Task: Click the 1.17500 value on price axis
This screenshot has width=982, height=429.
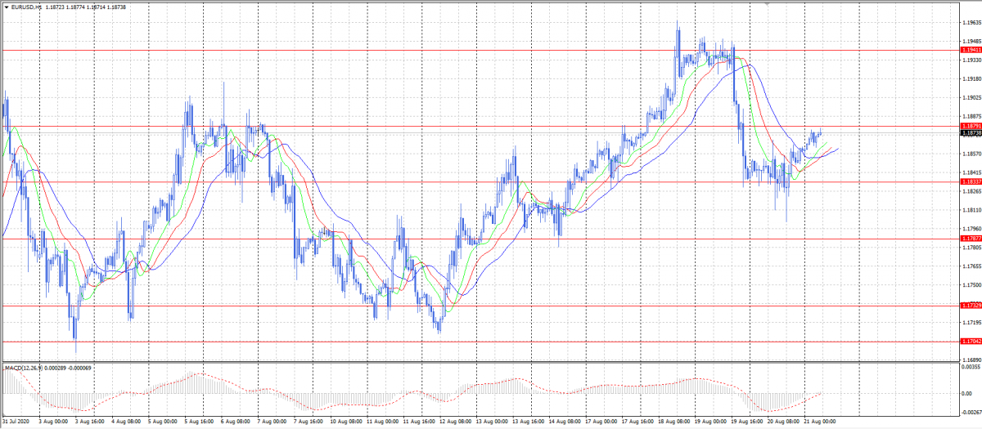Action: point(971,285)
